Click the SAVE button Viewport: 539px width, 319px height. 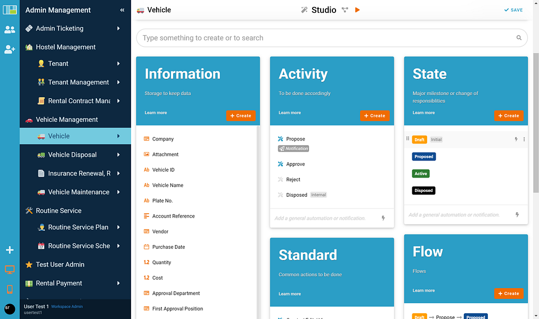(x=513, y=10)
